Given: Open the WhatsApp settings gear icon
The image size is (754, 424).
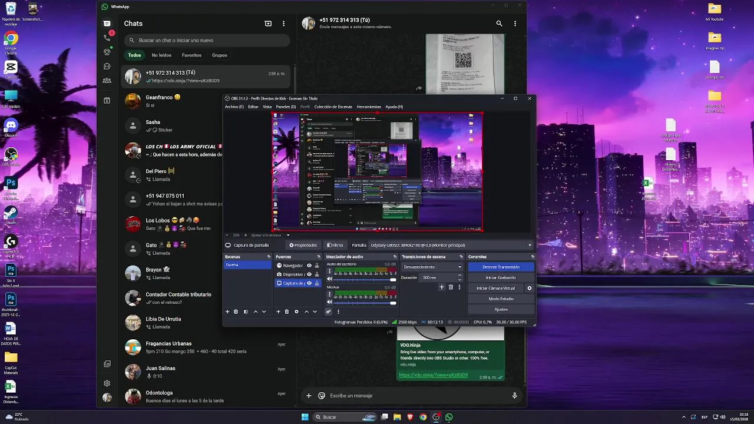Looking at the screenshot, I should point(107,383).
